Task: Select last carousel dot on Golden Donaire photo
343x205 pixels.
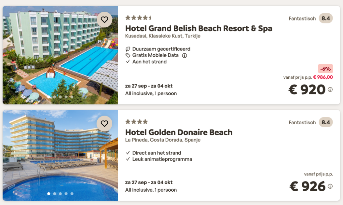Action: [72, 194]
